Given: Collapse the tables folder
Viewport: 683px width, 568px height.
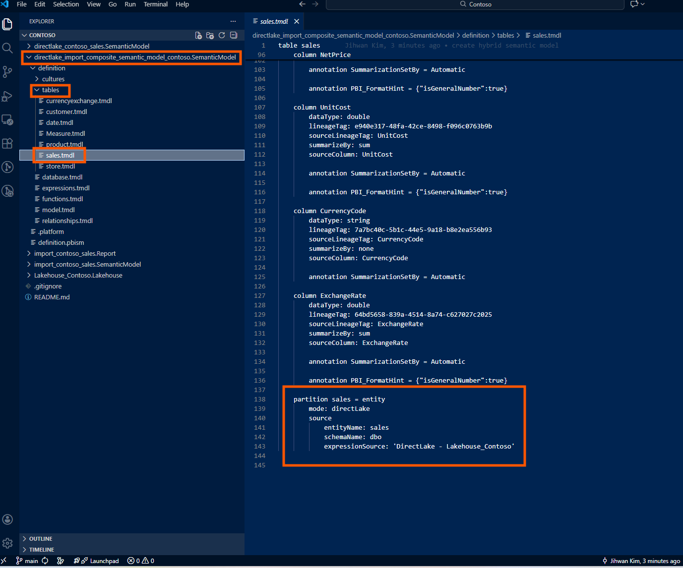Looking at the screenshot, I should (132, 90).
